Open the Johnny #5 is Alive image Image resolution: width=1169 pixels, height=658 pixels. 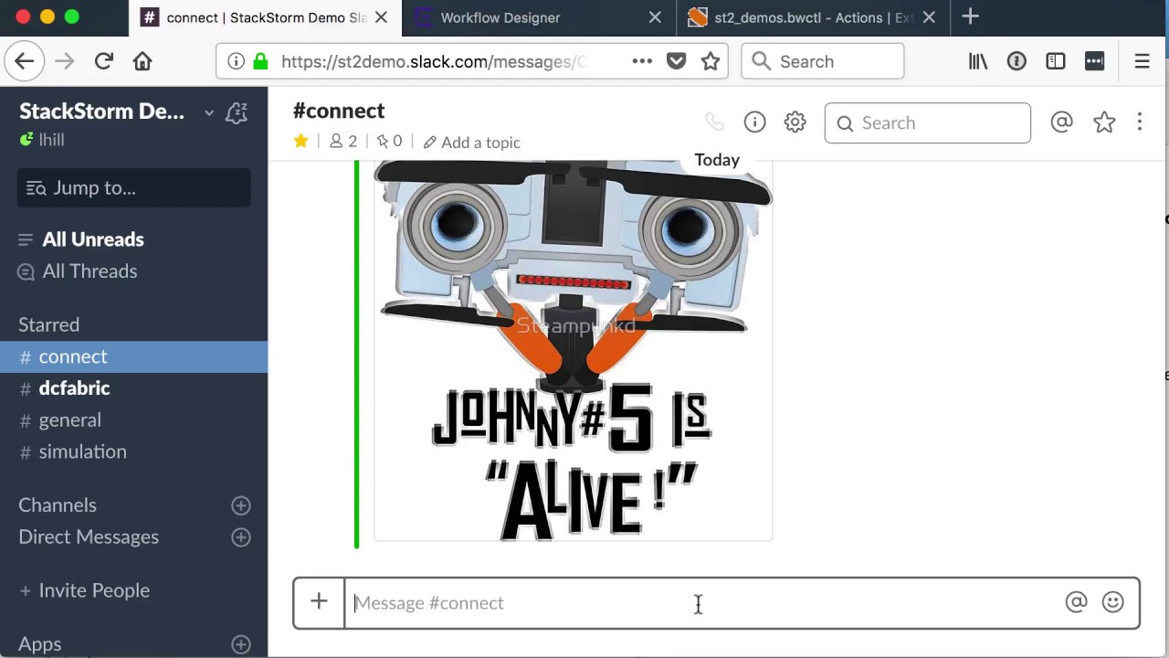[x=574, y=350]
